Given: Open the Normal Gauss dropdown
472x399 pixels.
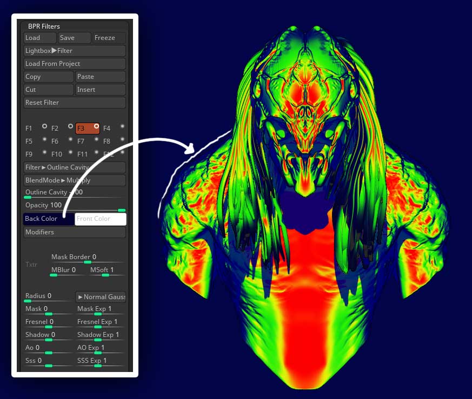Looking at the screenshot, I should tap(101, 297).
